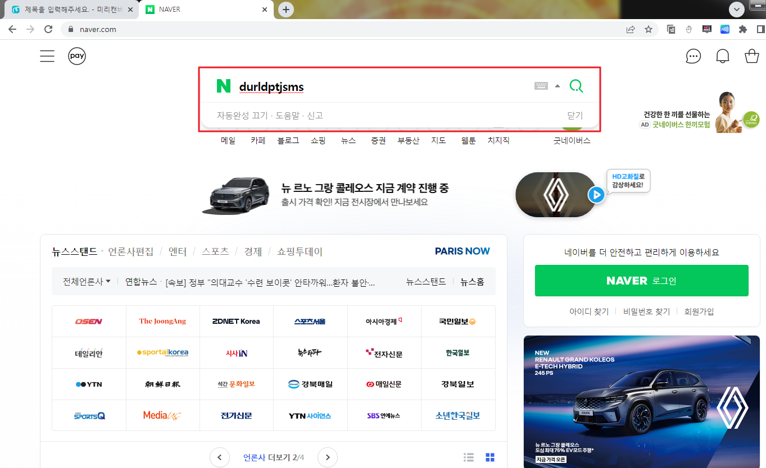Select the 스포츠 news tab
Viewport: 766px width, 468px height.
pyautogui.click(x=215, y=251)
